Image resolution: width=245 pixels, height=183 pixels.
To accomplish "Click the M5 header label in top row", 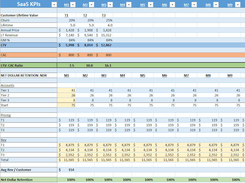I will [143, 5].
